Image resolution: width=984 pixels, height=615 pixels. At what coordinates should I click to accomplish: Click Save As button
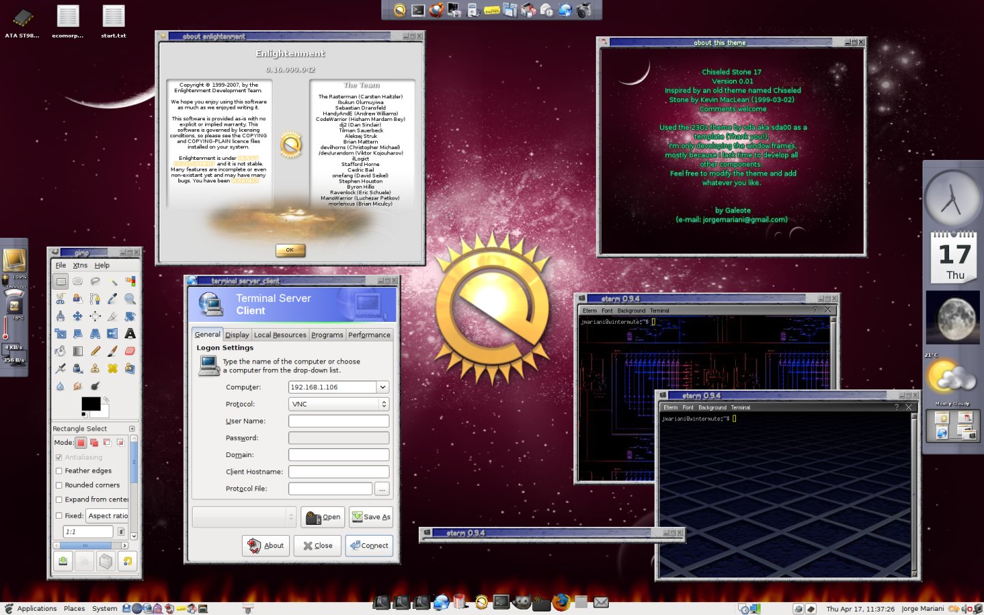coord(371,517)
